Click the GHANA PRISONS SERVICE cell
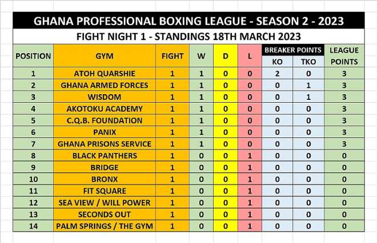This screenshot has width=377, height=243. (x=105, y=144)
